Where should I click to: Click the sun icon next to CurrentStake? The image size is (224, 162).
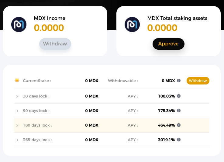[17, 80]
